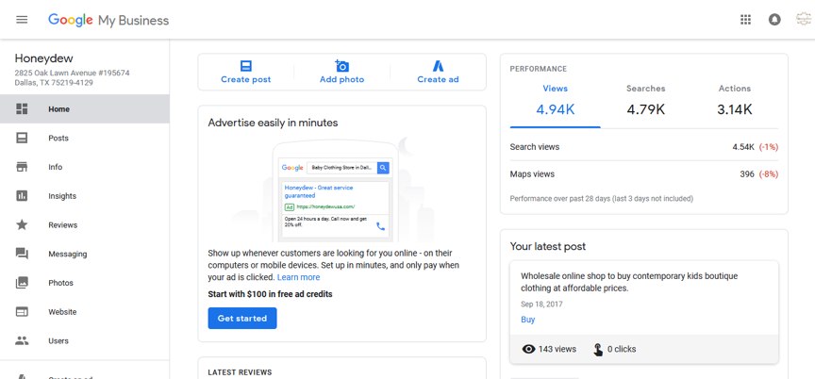Click the Search views row
This screenshot has height=379, width=815.
click(x=644, y=147)
